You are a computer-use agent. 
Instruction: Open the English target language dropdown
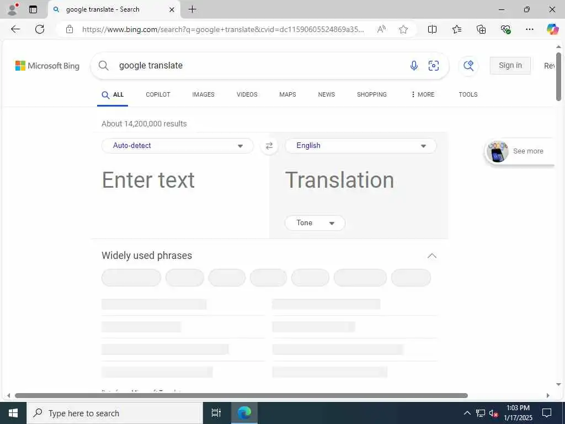tap(361, 146)
